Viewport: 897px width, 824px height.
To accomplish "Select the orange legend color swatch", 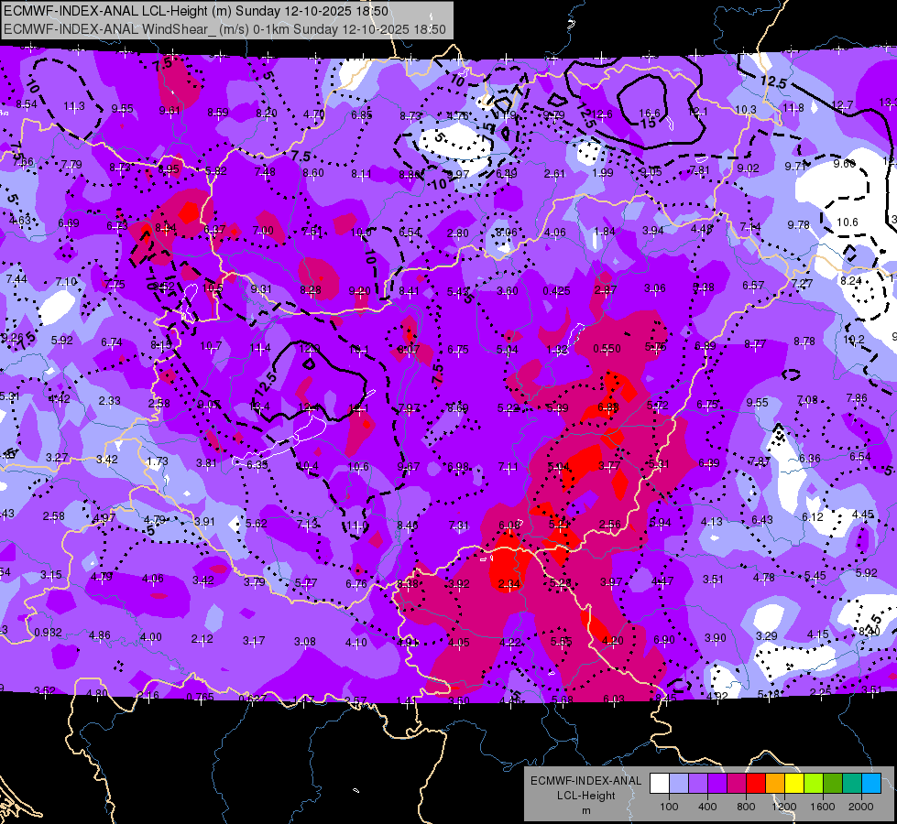I will pyautogui.click(x=774, y=784).
